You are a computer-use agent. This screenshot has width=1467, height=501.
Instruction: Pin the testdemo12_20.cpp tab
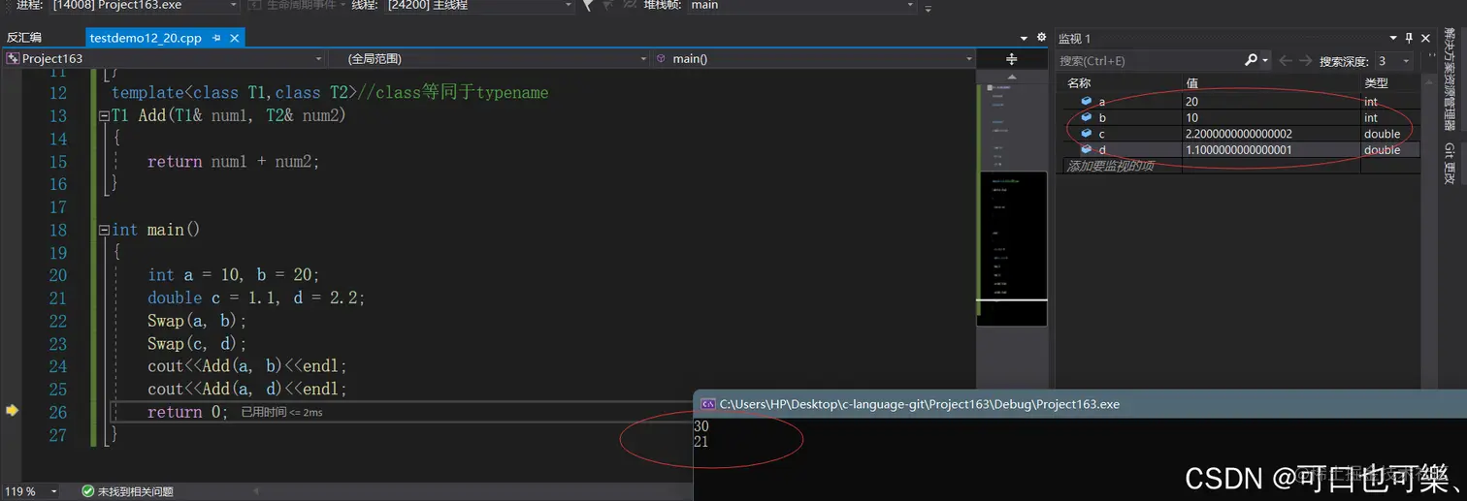[216, 38]
